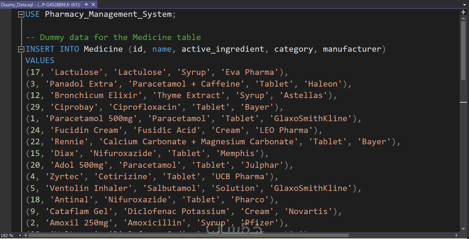Select the Duumy_Data.sql document tab
469x239 pixels.
point(40,5)
